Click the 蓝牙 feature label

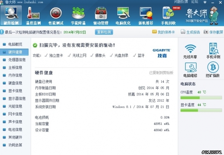coord(141,55)
